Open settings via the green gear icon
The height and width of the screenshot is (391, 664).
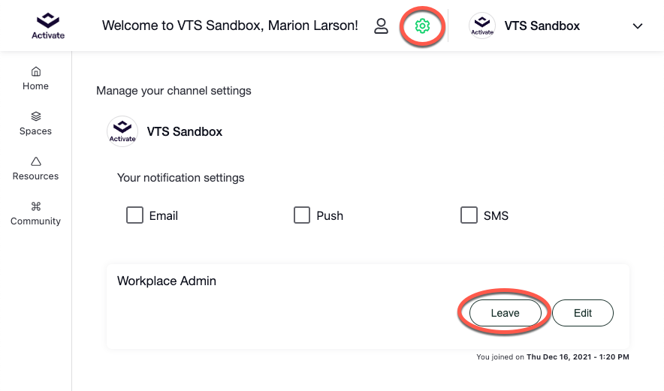(x=422, y=26)
